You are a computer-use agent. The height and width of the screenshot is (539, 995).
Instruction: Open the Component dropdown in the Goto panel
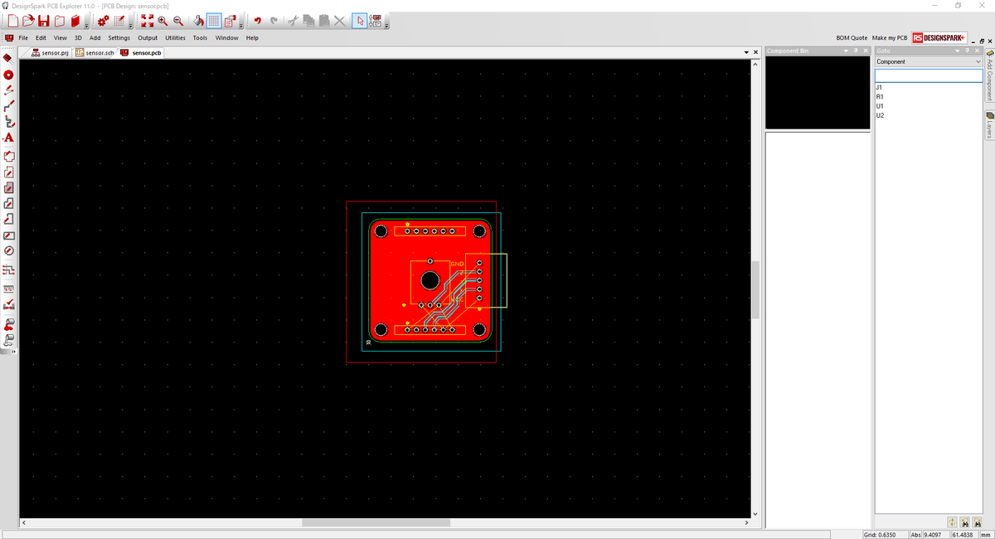(x=977, y=61)
